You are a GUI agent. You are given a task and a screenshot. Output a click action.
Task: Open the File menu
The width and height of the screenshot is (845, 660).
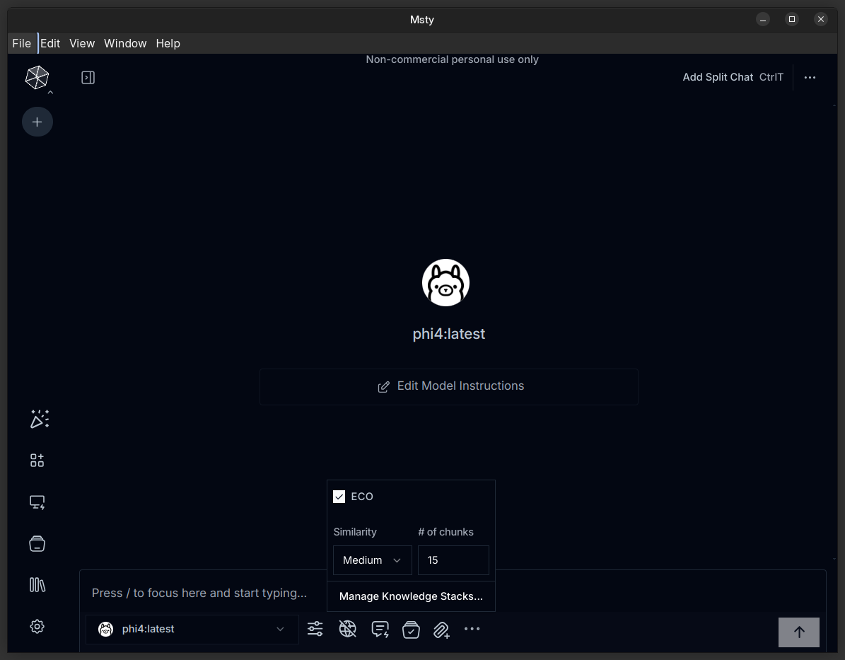(x=21, y=43)
